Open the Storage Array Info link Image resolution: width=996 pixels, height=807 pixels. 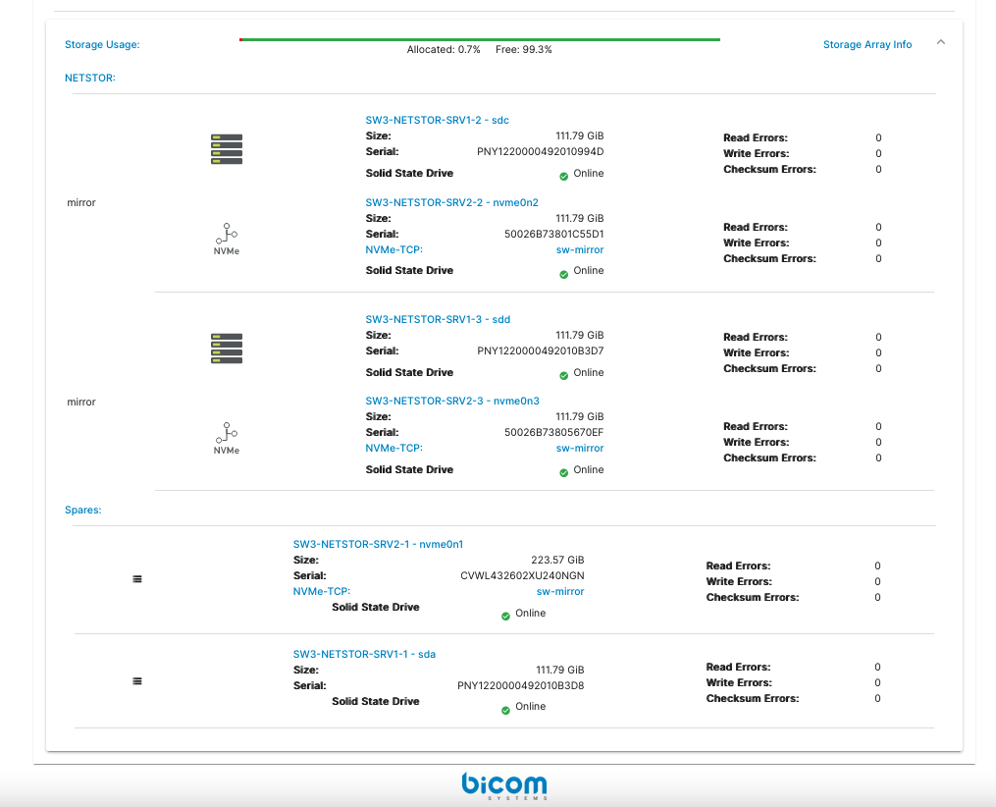pyautogui.click(x=867, y=45)
